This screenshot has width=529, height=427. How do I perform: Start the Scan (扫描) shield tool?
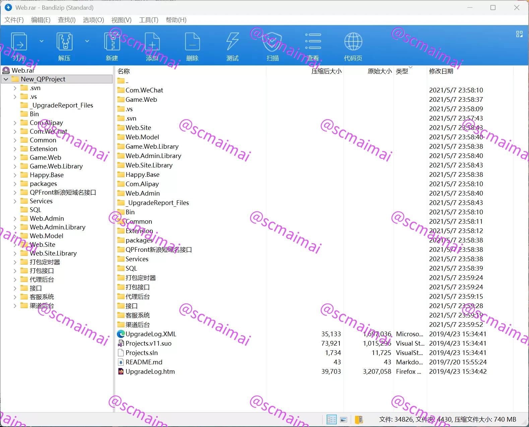[x=273, y=42]
